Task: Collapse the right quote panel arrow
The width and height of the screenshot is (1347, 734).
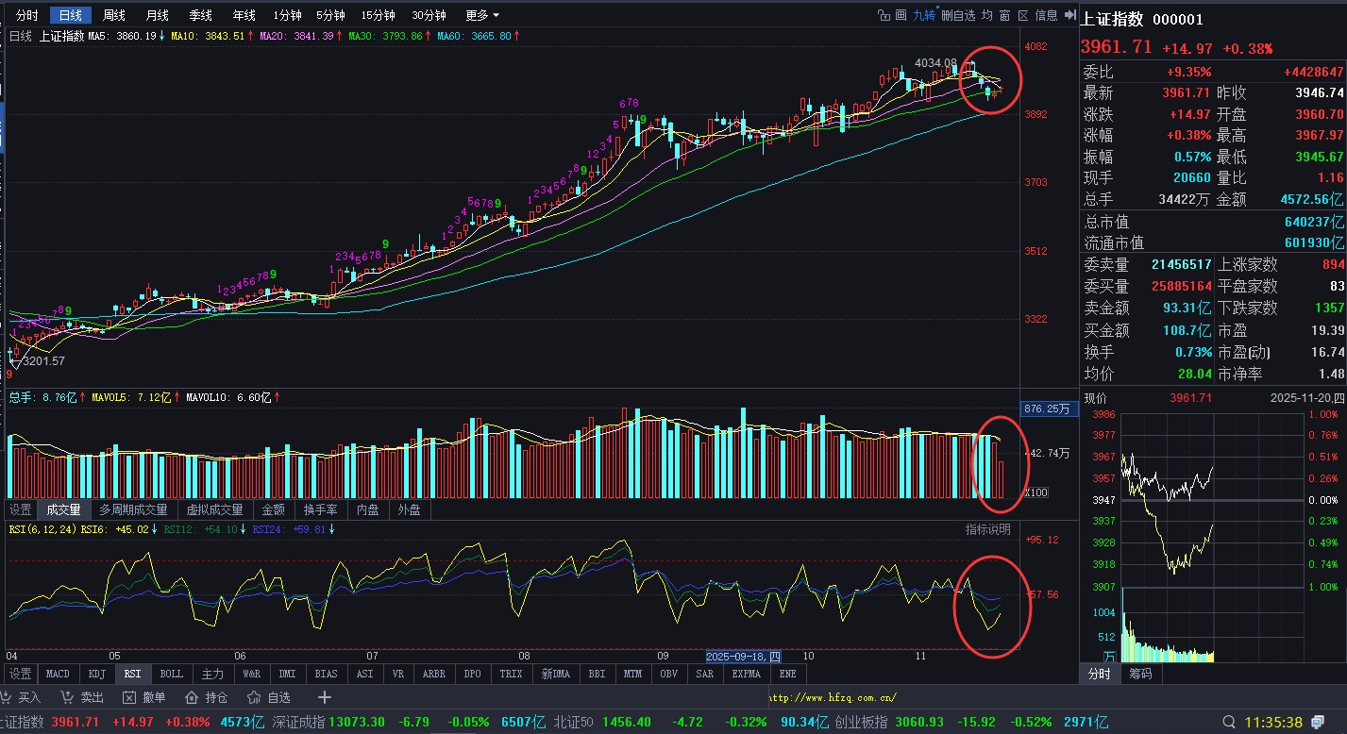Action: (1069, 15)
